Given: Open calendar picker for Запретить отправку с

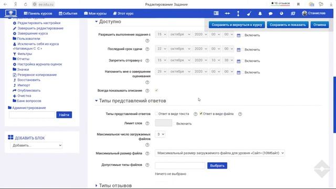Looking at the screenshot, I should (x=238, y=61).
